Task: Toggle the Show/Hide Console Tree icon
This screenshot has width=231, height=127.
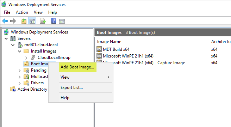Action: 32,21
